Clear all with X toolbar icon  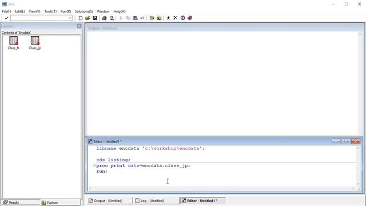pyautogui.click(x=176, y=18)
